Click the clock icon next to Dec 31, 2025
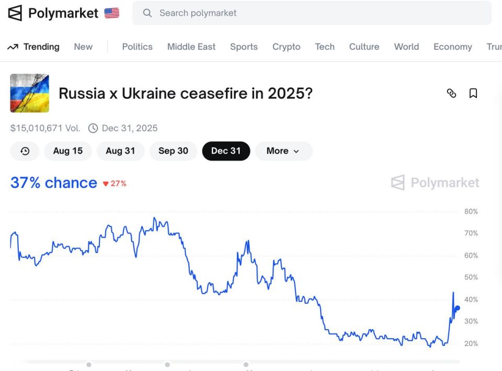The image size is (502, 371). 93,128
